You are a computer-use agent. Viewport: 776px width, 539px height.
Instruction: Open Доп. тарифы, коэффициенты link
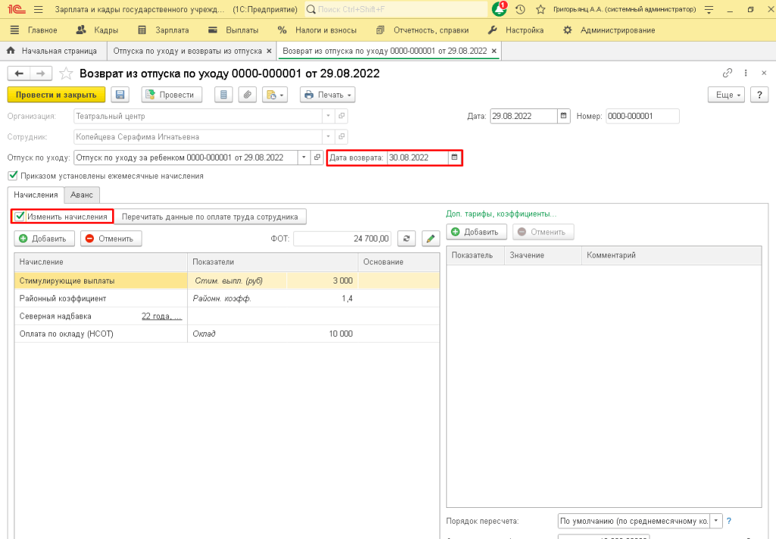501,214
